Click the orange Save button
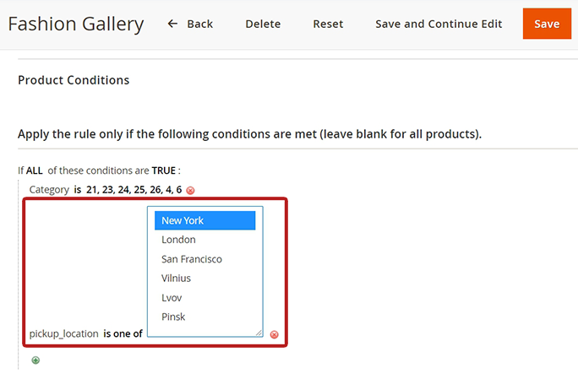 coord(547,24)
